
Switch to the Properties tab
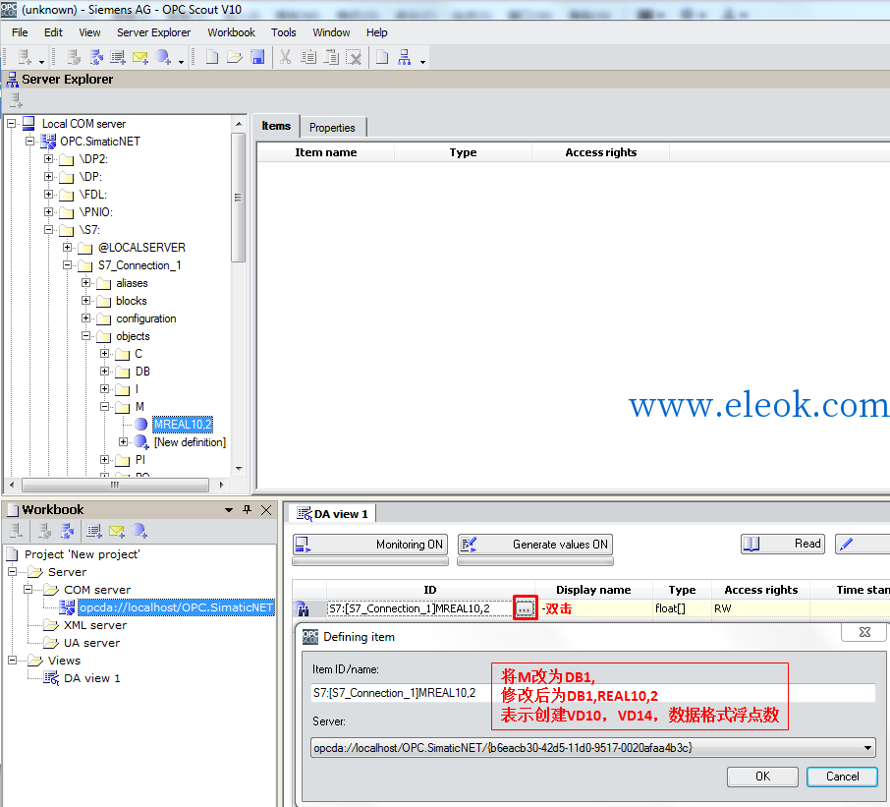pyautogui.click(x=333, y=128)
